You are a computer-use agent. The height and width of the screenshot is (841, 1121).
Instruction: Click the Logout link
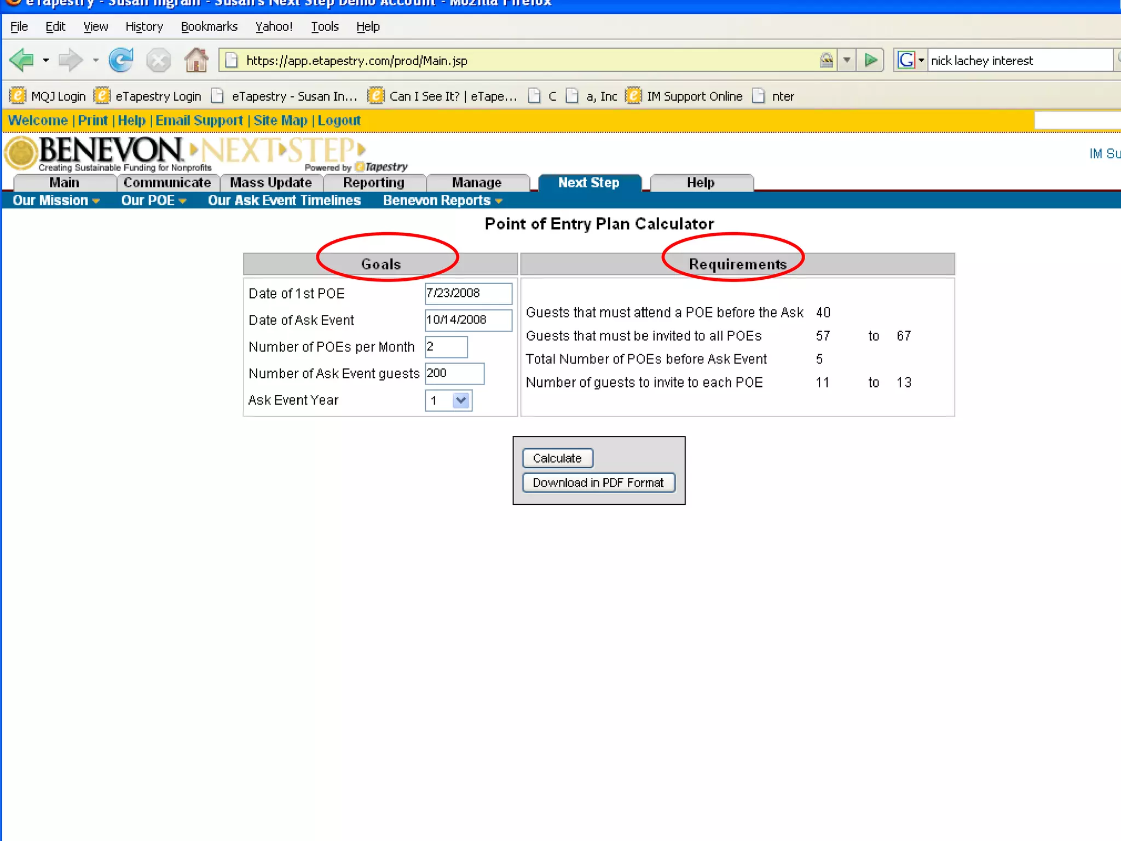339,120
